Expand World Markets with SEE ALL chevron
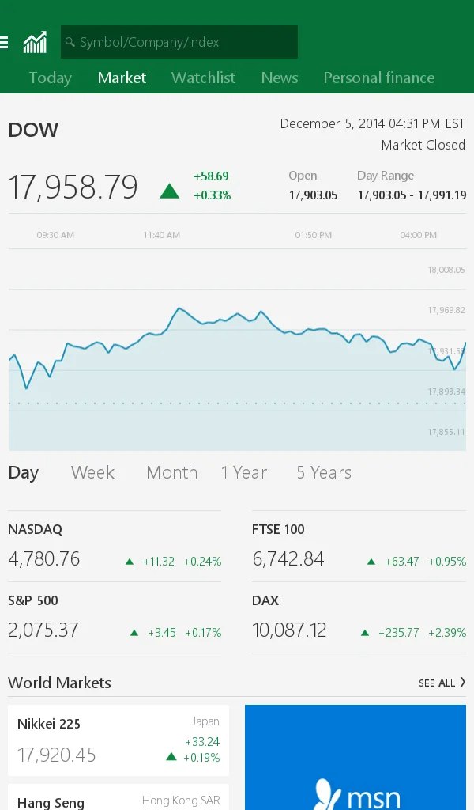This screenshot has height=810, width=474. (442, 683)
